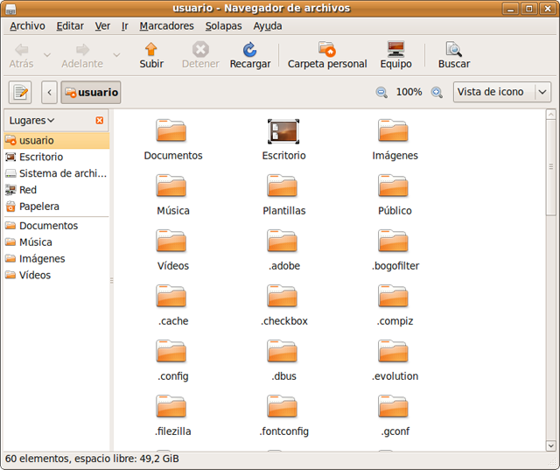
Task: Open the Marcadores menu
Action: click(166, 26)
